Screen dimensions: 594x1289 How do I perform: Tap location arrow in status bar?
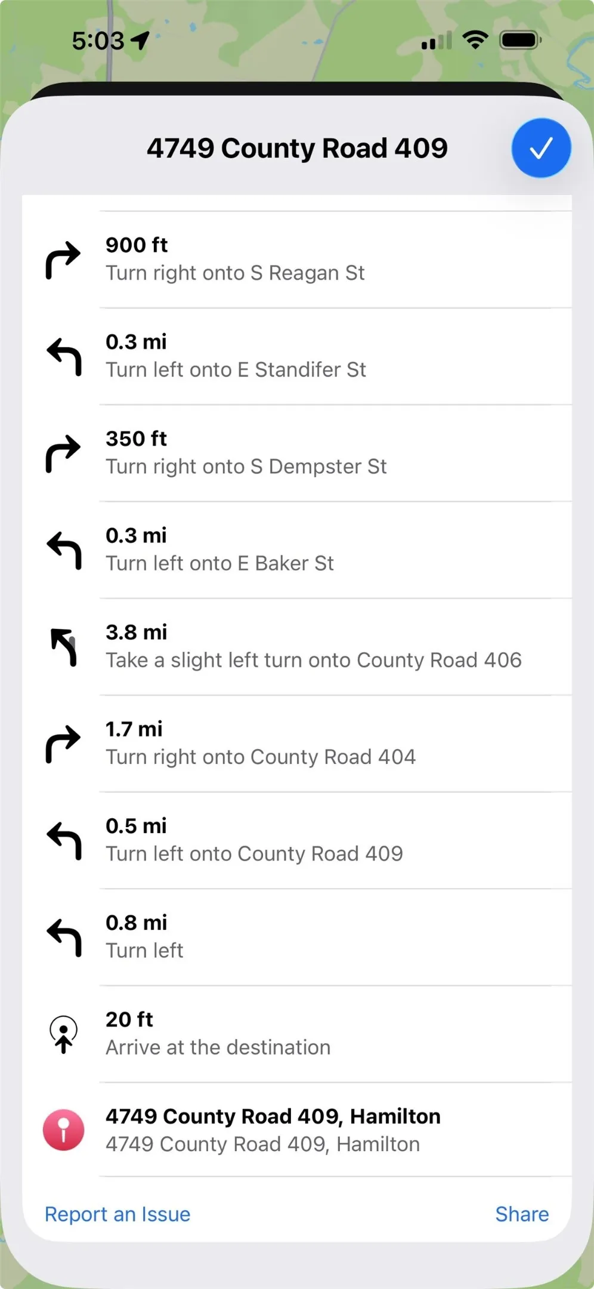140,41
